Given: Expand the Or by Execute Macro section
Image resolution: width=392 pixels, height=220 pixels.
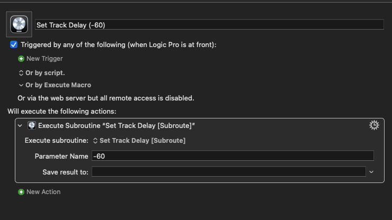Looking at the screenshot, I should pyautogui.click(x=21, y=85).
